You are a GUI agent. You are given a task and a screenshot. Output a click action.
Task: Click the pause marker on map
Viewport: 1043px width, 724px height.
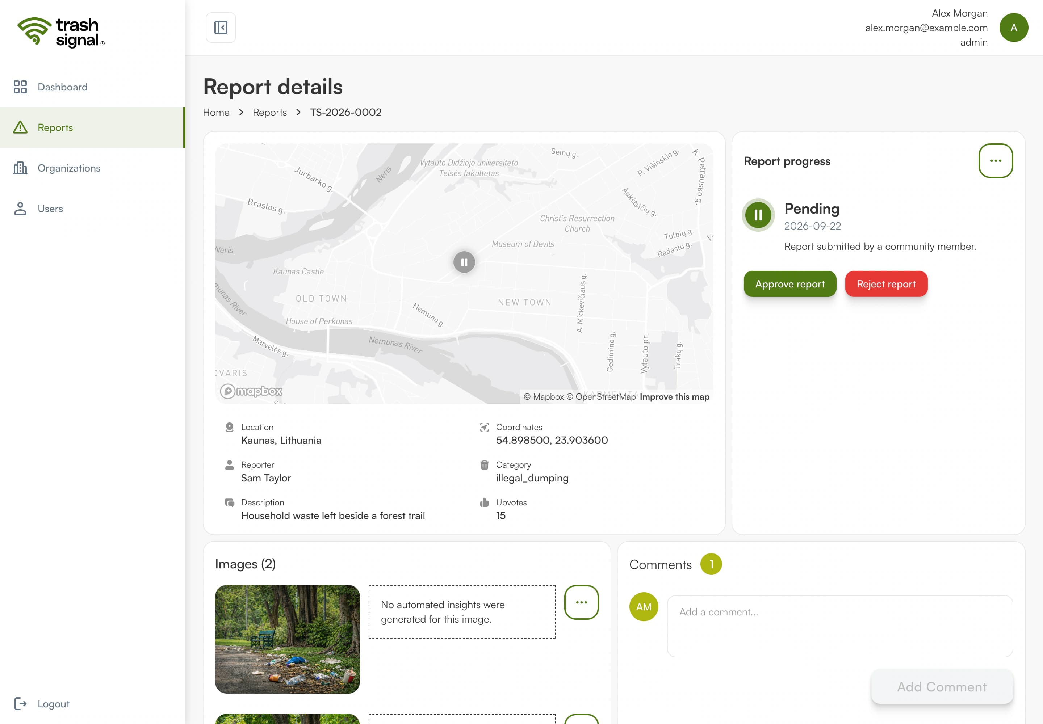tap(464, 262)
